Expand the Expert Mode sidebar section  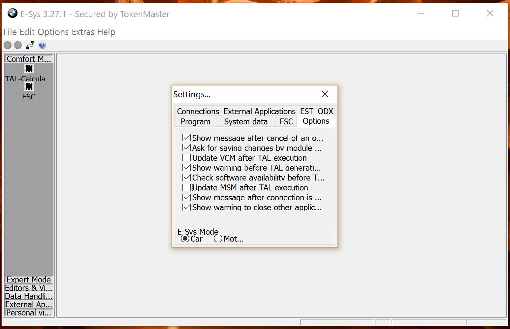[29, 280]
